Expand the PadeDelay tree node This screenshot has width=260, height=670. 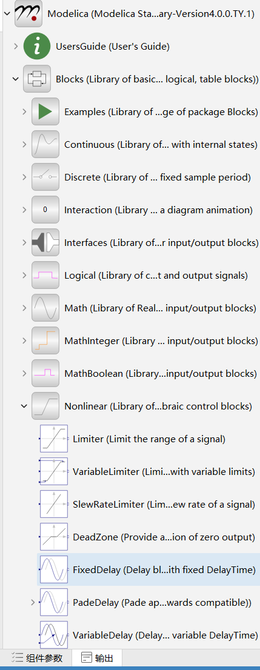(x=33, y=602)
